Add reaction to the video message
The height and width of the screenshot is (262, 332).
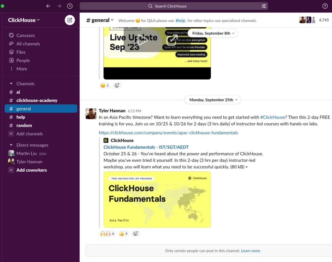click(117, 85)
